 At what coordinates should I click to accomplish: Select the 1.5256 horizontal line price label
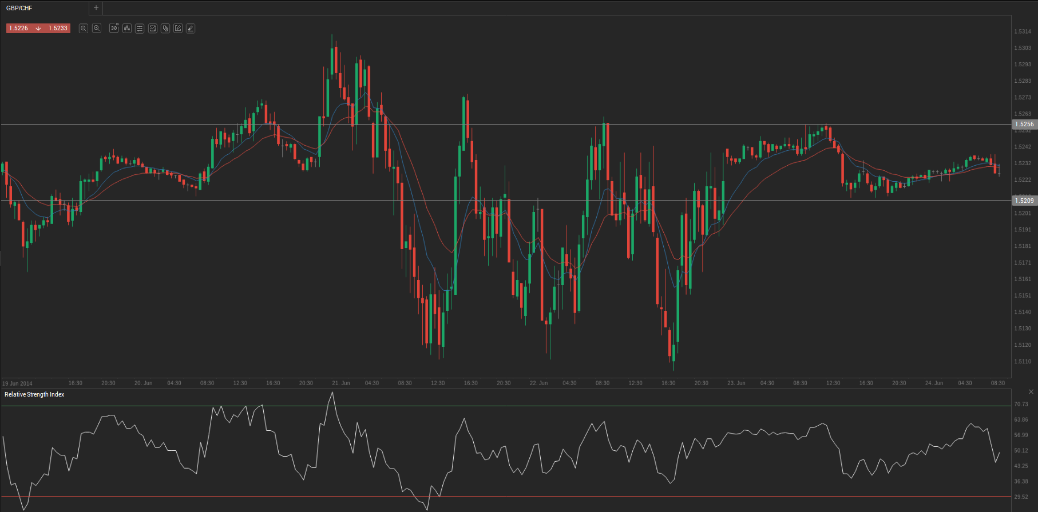[1024, 124]
